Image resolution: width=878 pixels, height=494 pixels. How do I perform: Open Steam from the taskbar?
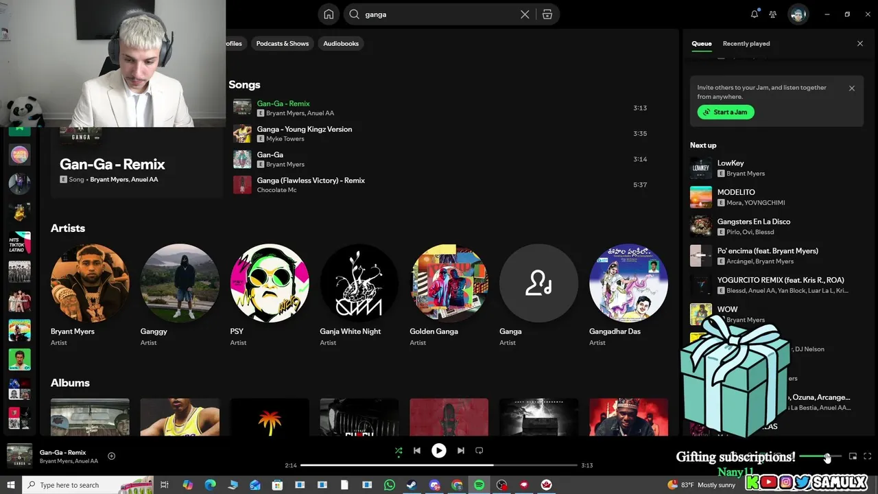tap(412, 485)
